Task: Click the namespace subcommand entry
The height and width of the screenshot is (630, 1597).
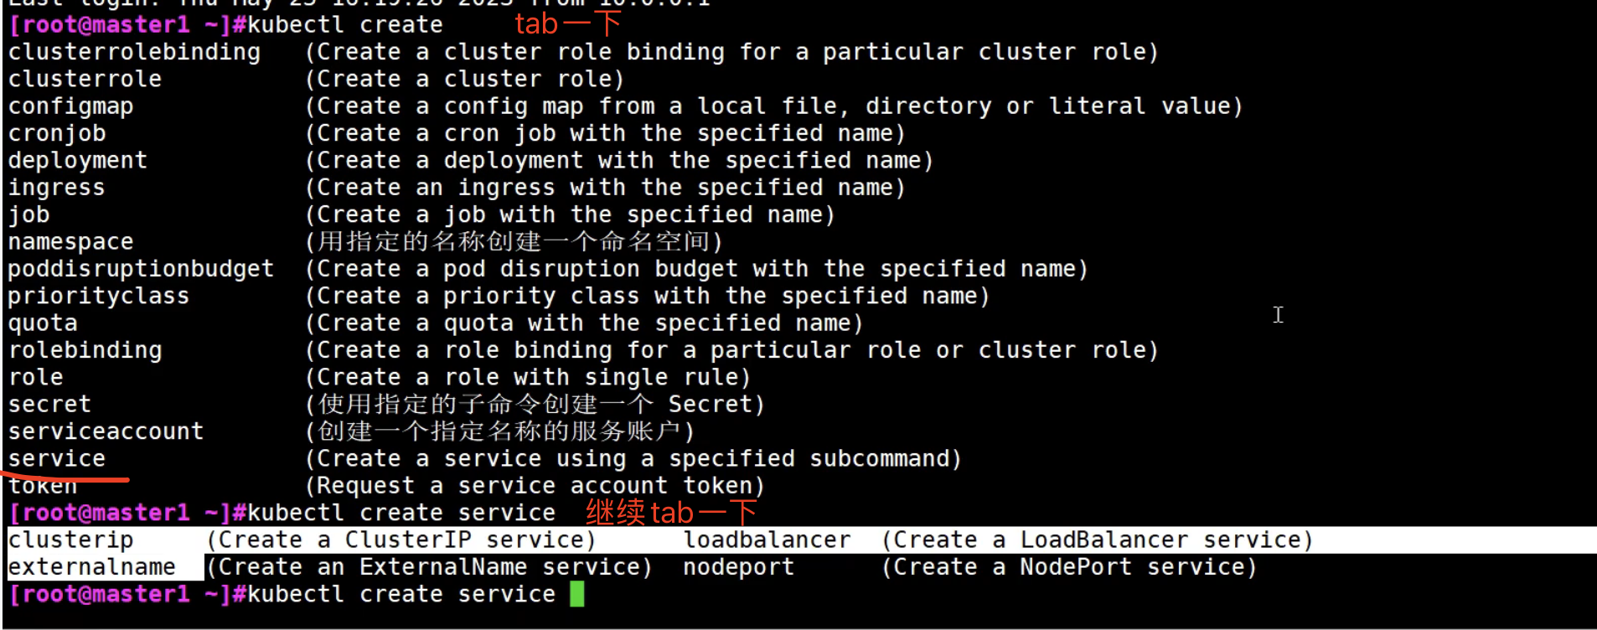Action: (x=71, y=242)
